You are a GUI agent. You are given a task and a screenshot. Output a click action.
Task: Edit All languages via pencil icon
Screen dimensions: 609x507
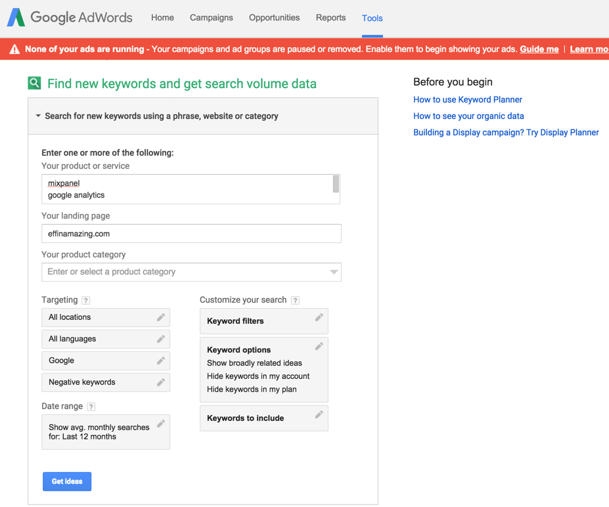pos(161,339)
